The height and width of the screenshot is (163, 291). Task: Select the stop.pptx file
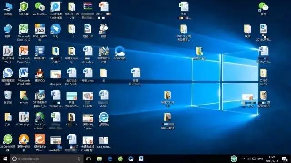[55, 77]
